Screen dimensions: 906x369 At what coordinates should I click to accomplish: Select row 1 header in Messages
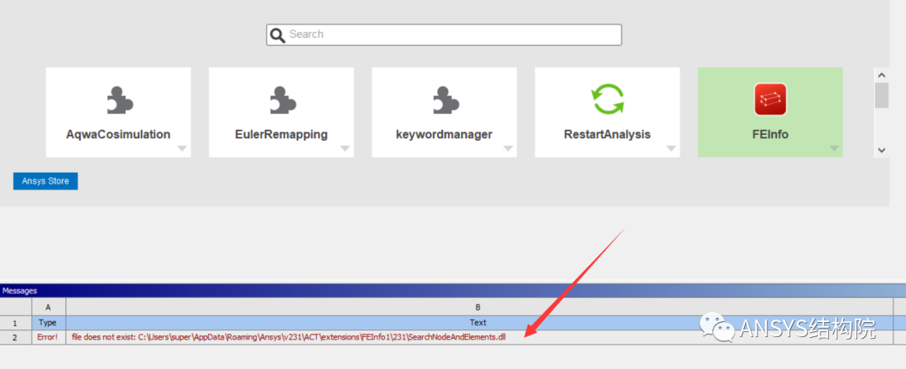16,323
